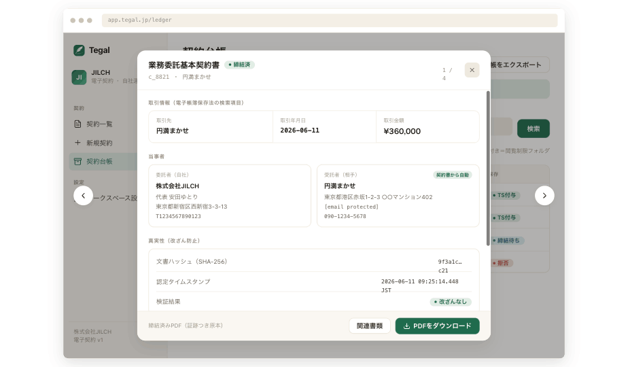Click the timestamp 2026-06-11 09:25:14.448 JST
Screen dimensions: 628x367
[x=420, y=285]
